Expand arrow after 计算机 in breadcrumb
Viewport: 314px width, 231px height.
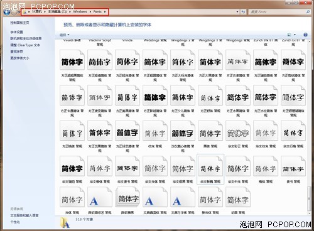point(45,12)
